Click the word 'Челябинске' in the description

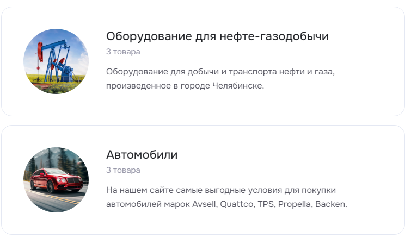point(238,85)
